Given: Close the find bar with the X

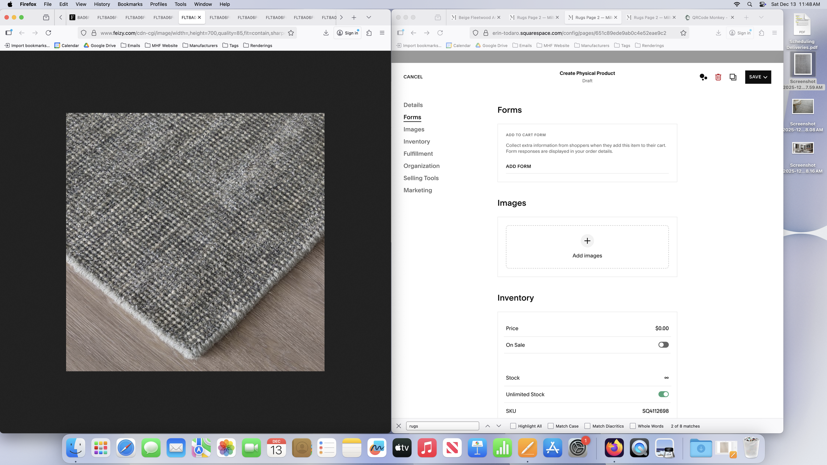Looking at the screenshot, I should click(399, 426).
